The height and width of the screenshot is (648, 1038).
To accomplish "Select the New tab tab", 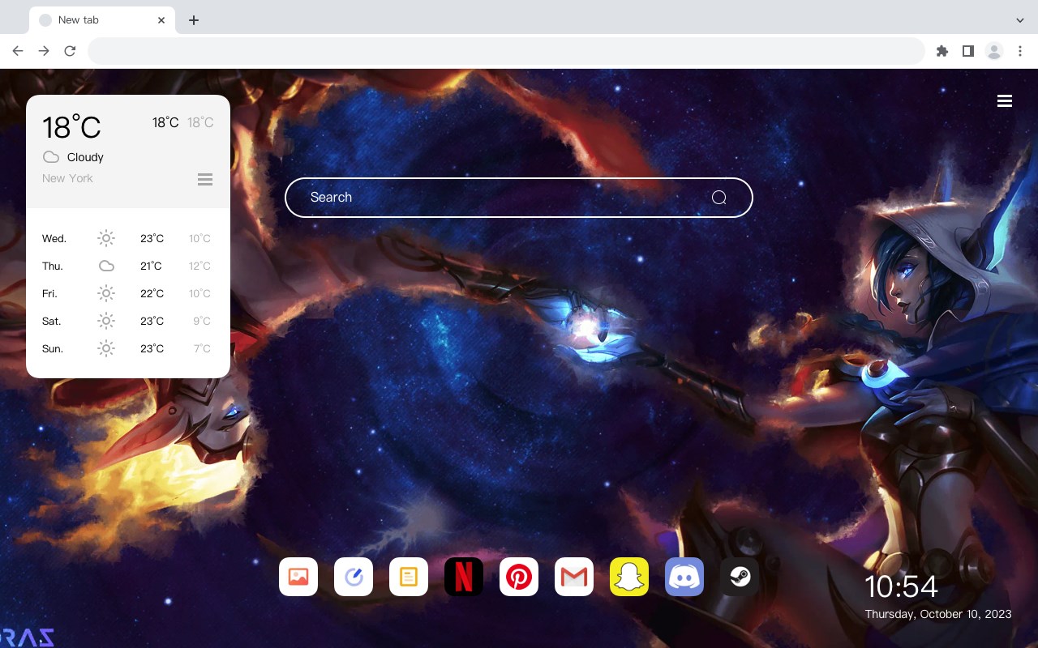I will [101, 20].
